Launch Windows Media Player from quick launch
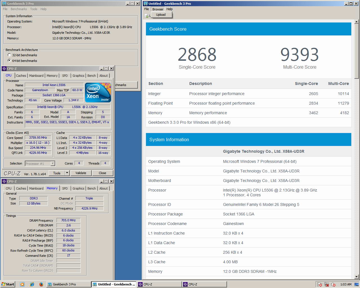Image resolution: width=360 pixels, height=288 pixels. click(22, 284)
